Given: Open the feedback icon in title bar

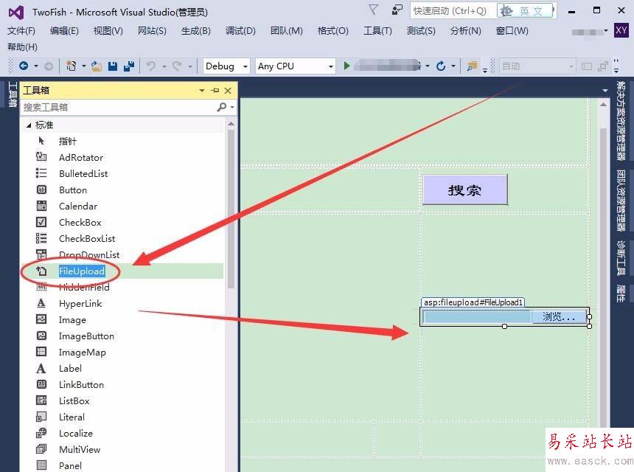Looking at the screenshot, I should 397,10.
